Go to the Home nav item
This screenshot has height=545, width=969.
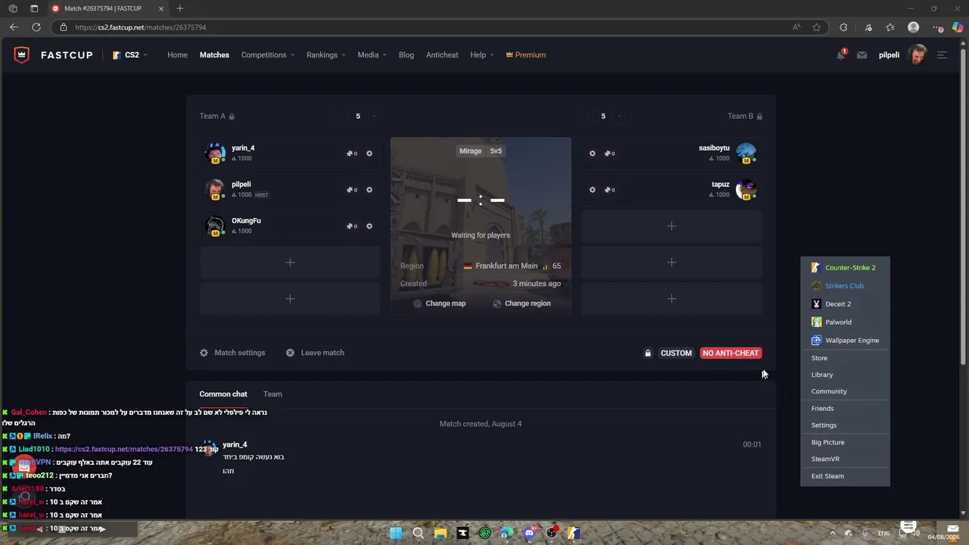click(x=177, y=55)
